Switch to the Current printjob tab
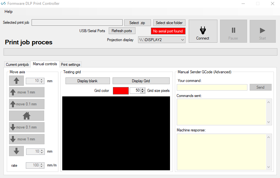Image resolution: width=280 pixels, height=178 pixels. coord(17,65)
